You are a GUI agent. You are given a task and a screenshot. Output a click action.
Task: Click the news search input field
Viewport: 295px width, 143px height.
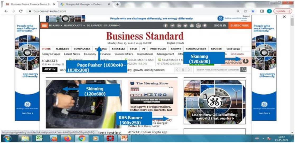218,70
